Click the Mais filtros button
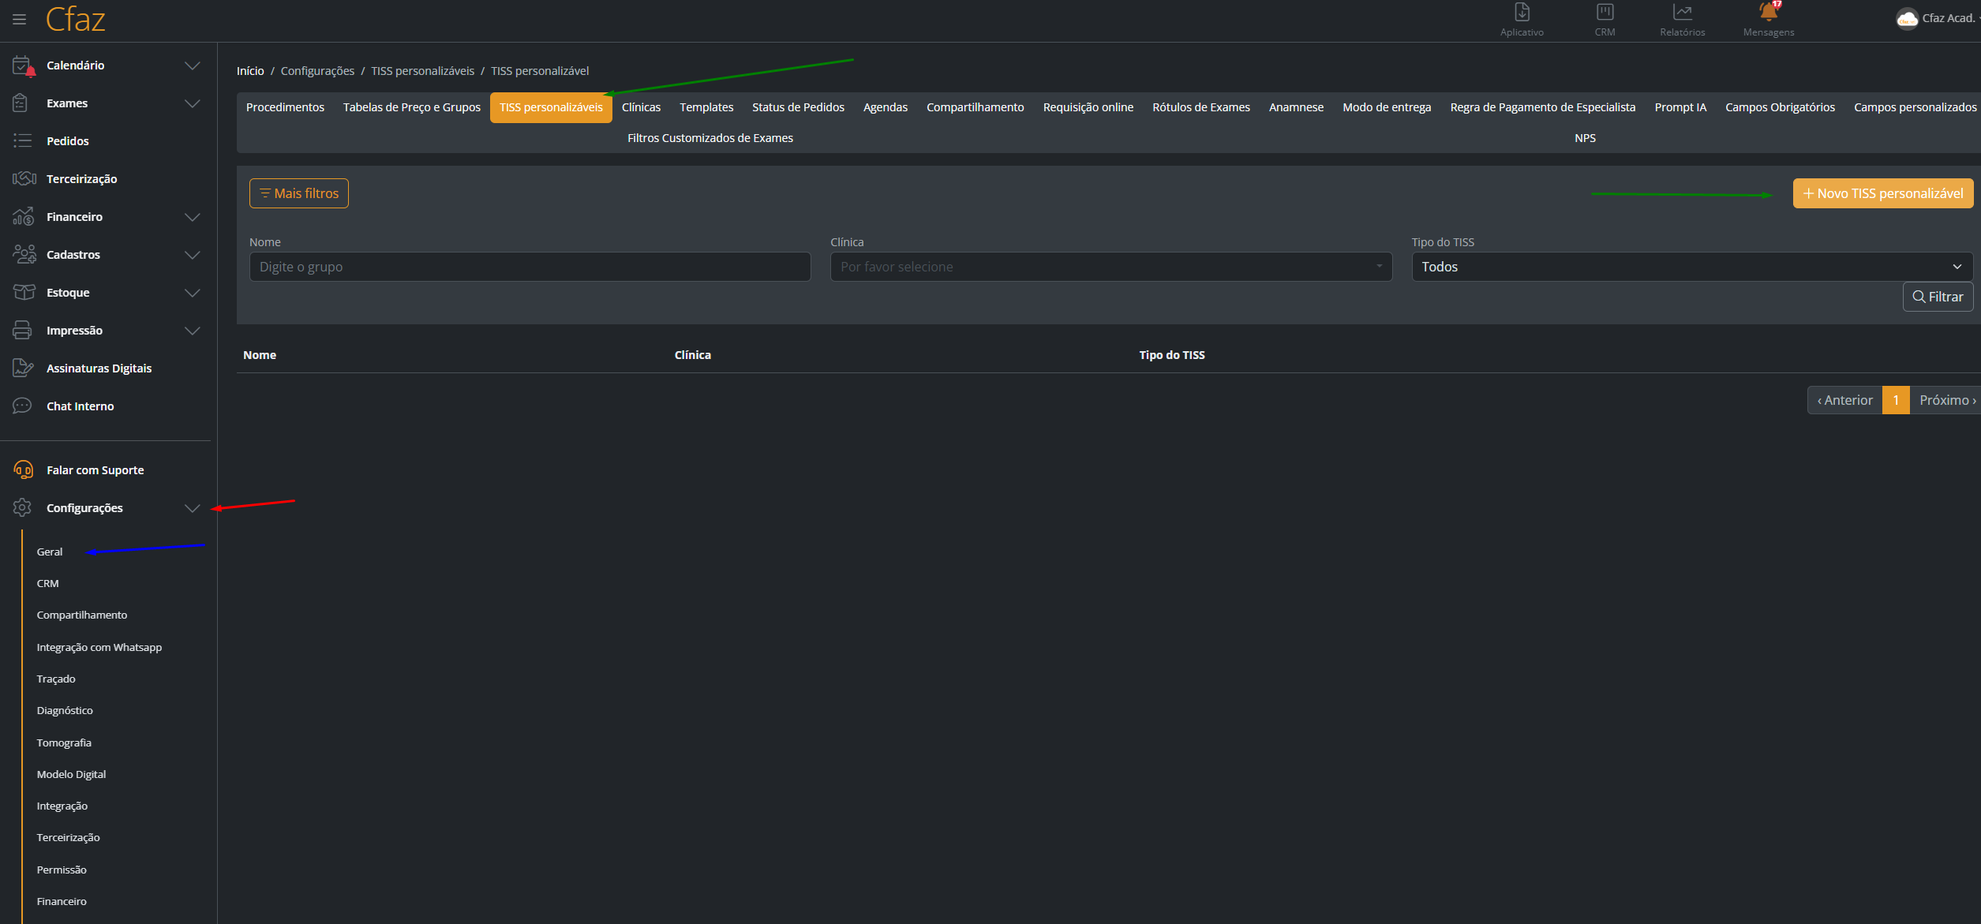The width and height of the screenshot is (1981, 924). [x=299, y=193]
